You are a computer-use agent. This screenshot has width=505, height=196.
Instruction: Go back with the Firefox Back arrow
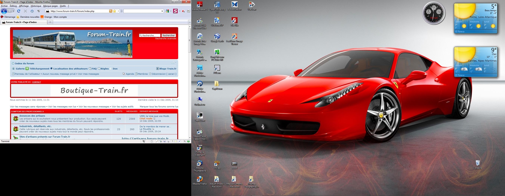tap(4, 11)
